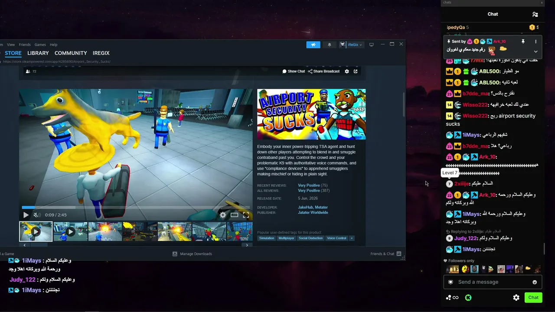Click username Wisso222 beside airport security sucks
The image size is (555, 312).
pyautogui.click(x=475, y=116)
